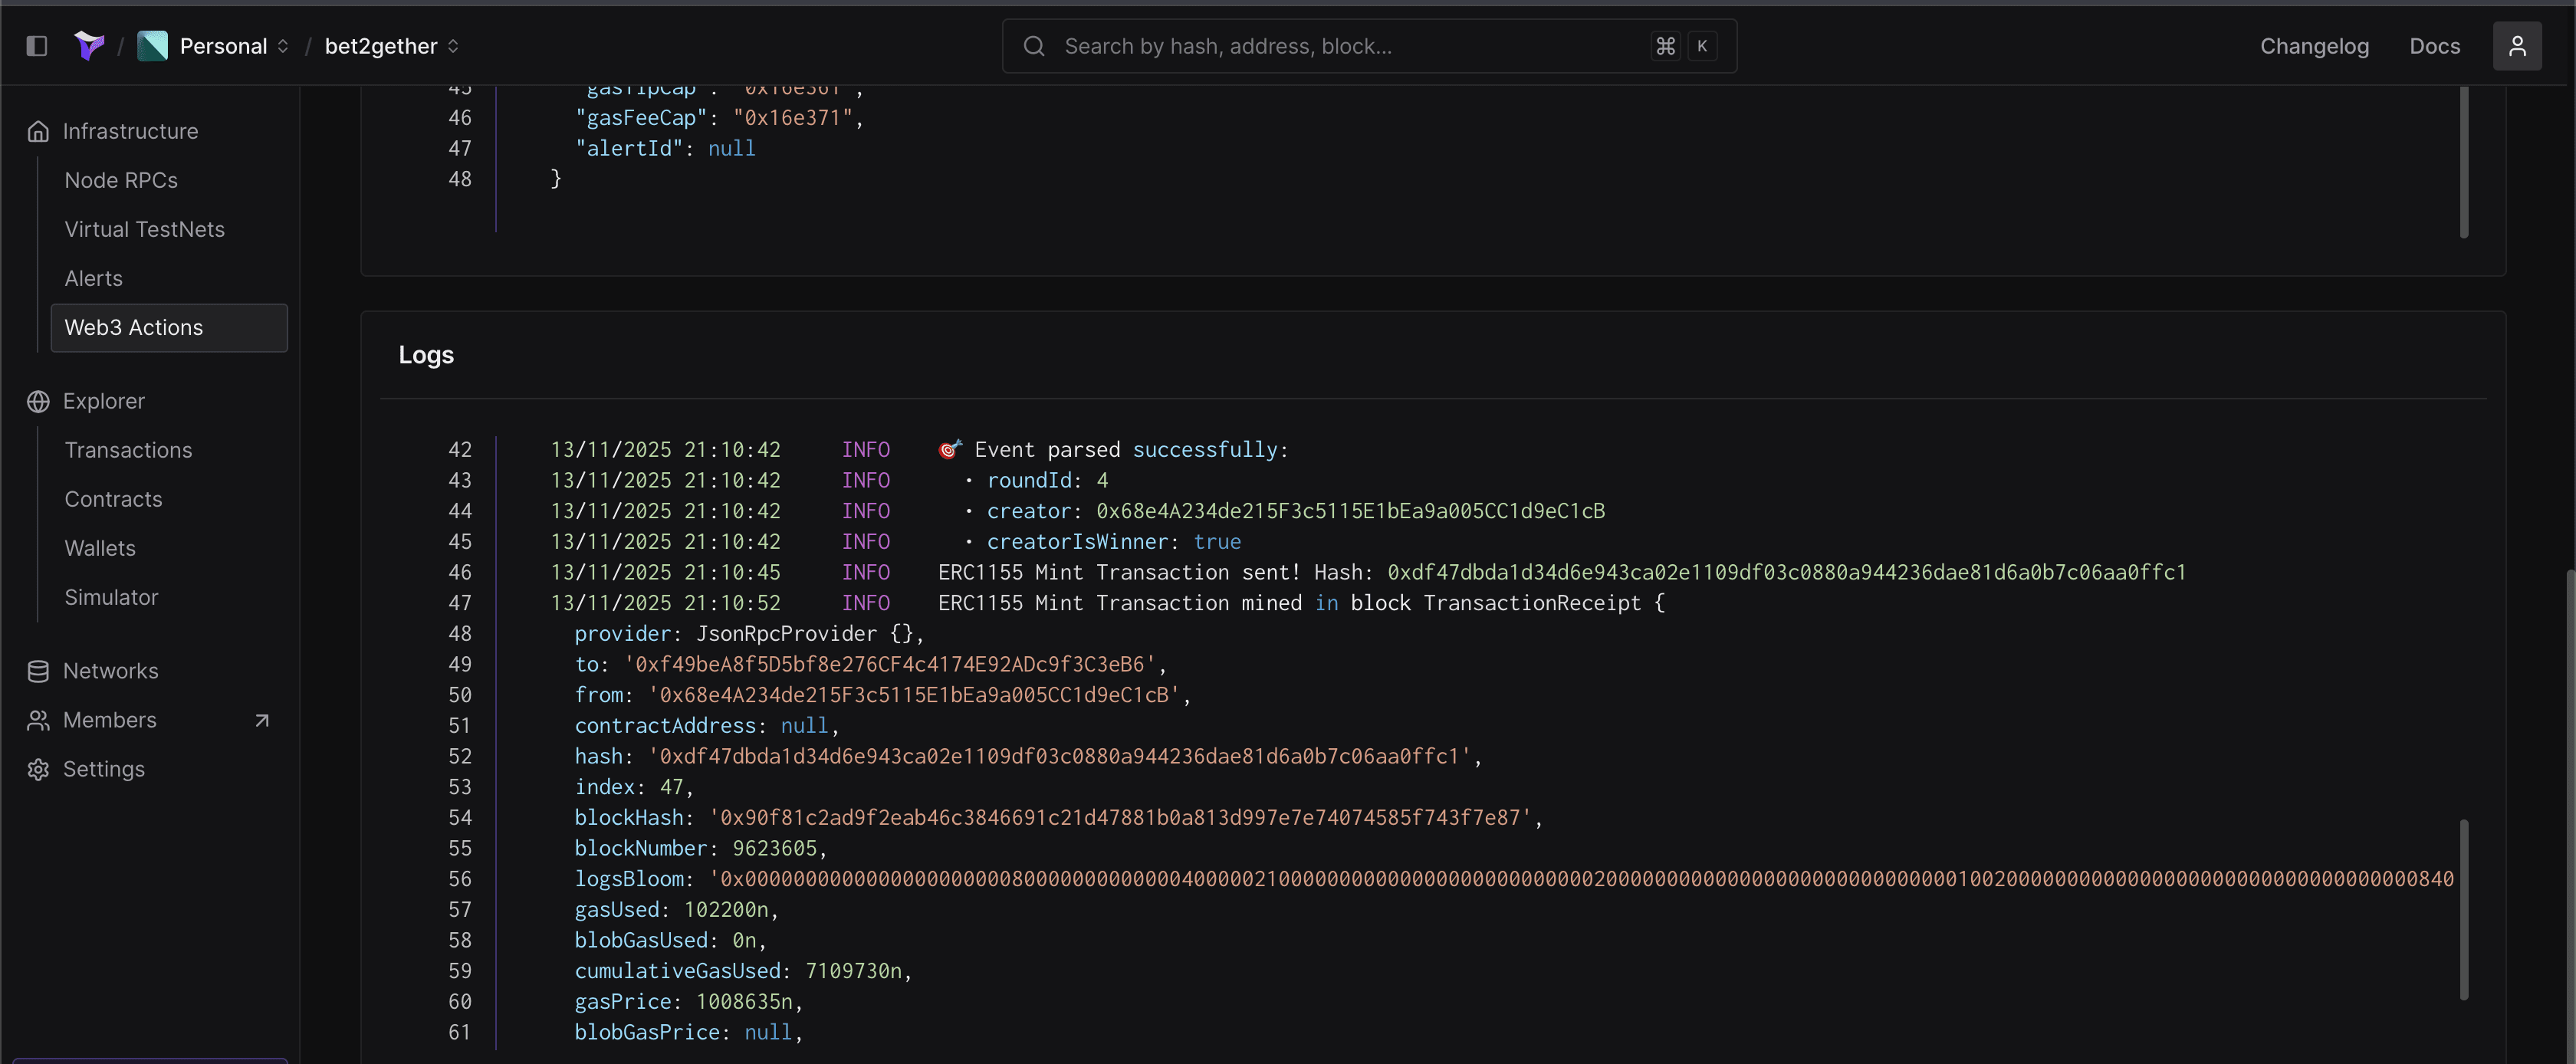The height and width of the screenshot is (1064, 2576).
Task: Open Members external link arrow
Action: (262, 720)
